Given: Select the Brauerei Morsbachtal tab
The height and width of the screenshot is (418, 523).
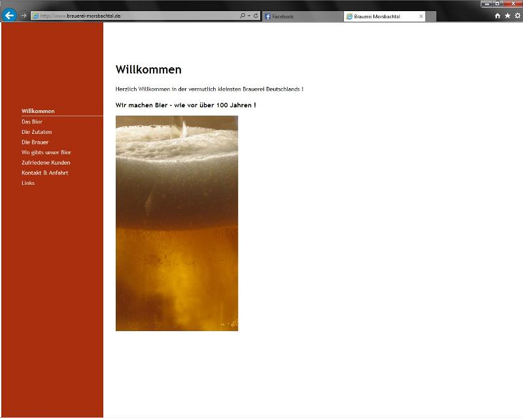Looking at the screenshot, I should point(384,16).
